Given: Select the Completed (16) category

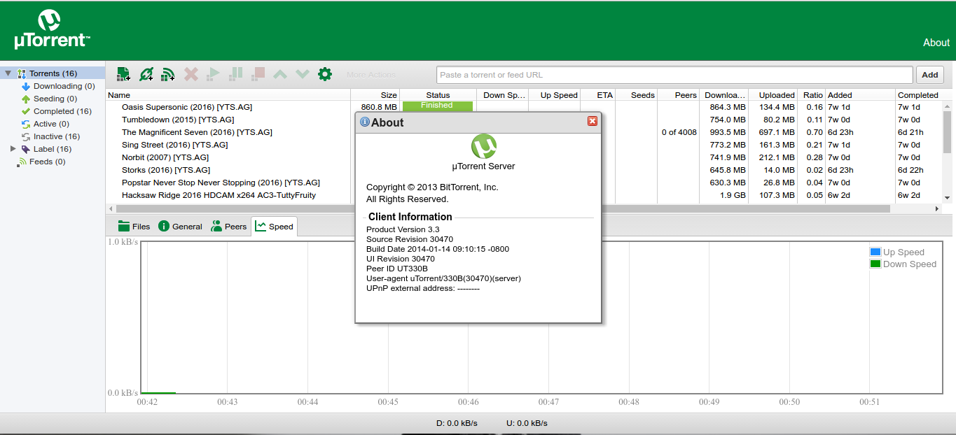Looking at the screenshot, I should tap(62, 111).
